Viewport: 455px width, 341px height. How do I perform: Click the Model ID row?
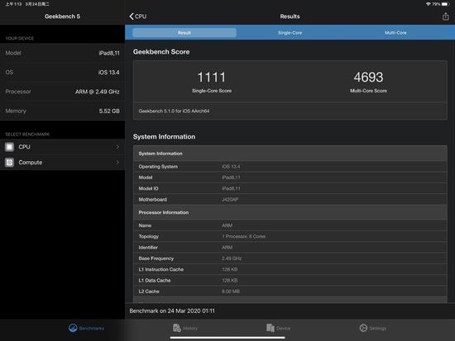[290, 188]
